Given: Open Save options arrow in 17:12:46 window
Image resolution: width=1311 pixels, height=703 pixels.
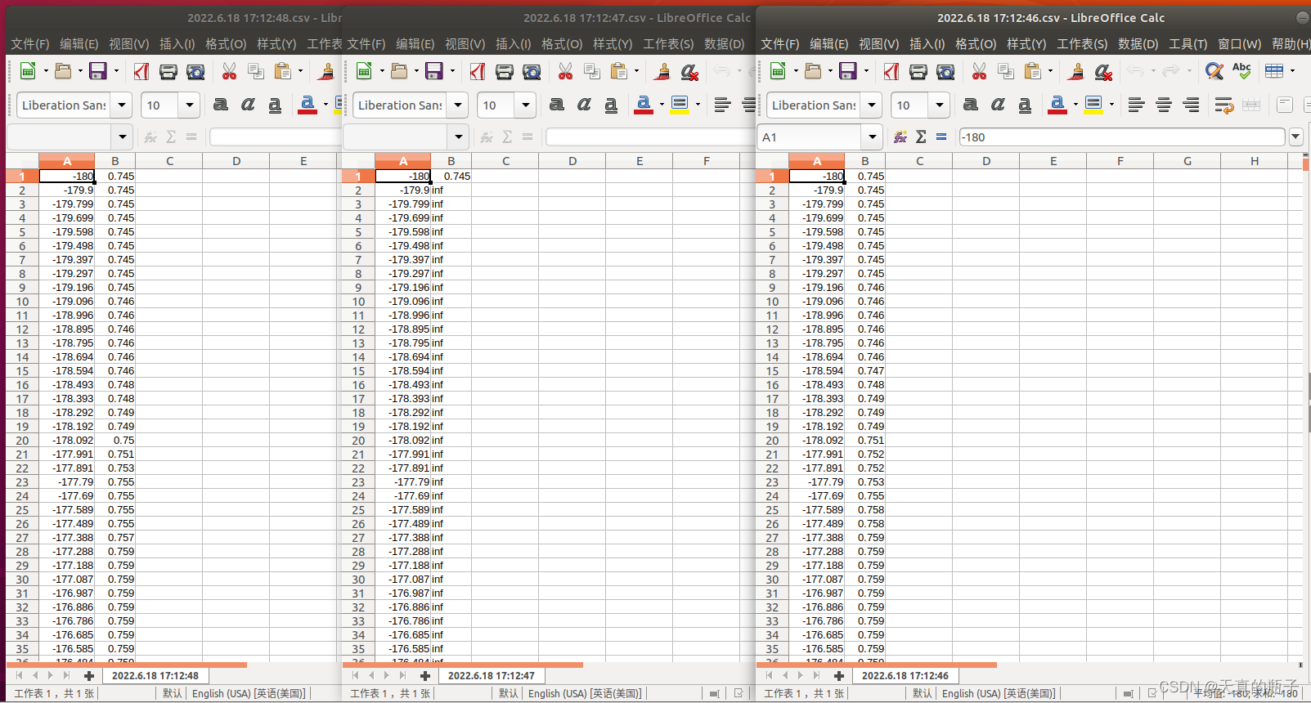Looking at the screenshot, I should (866, 72).
